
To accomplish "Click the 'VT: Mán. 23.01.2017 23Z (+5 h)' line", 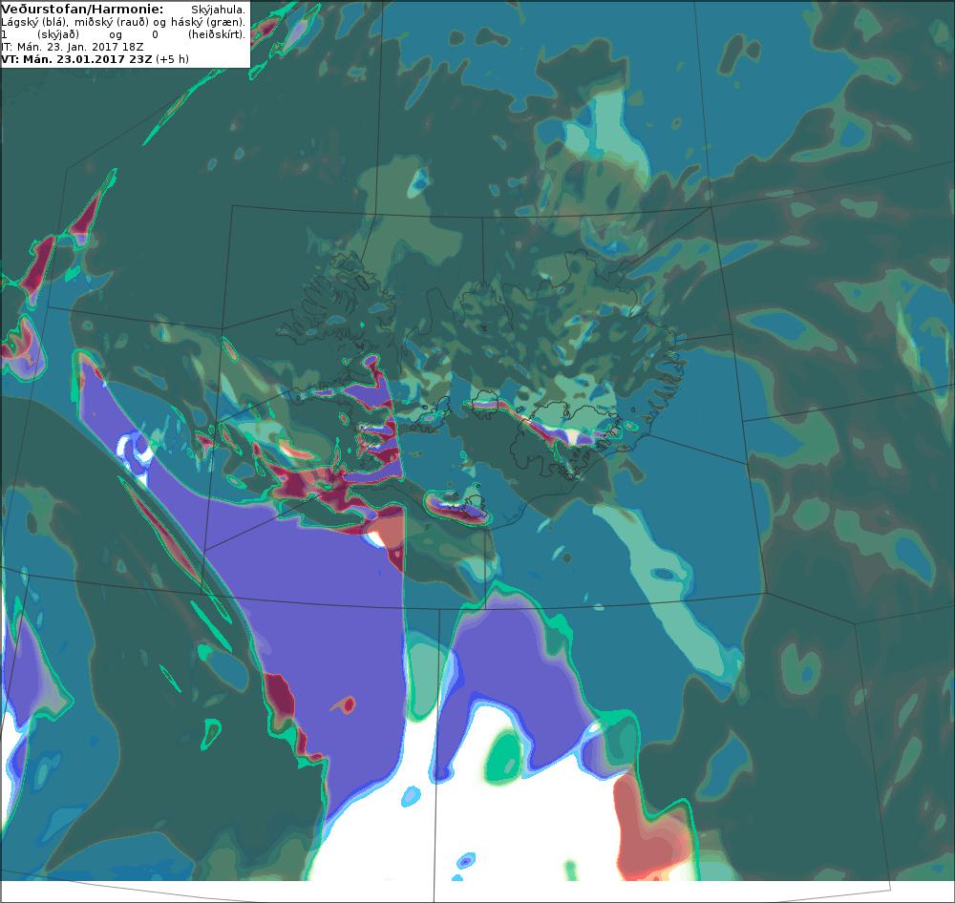I will [95, 59].
